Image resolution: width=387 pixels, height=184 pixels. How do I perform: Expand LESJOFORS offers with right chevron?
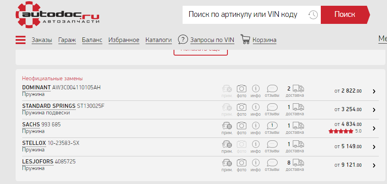(374, 165)
